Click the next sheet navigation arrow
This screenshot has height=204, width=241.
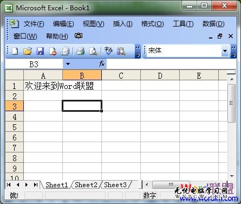27,184
